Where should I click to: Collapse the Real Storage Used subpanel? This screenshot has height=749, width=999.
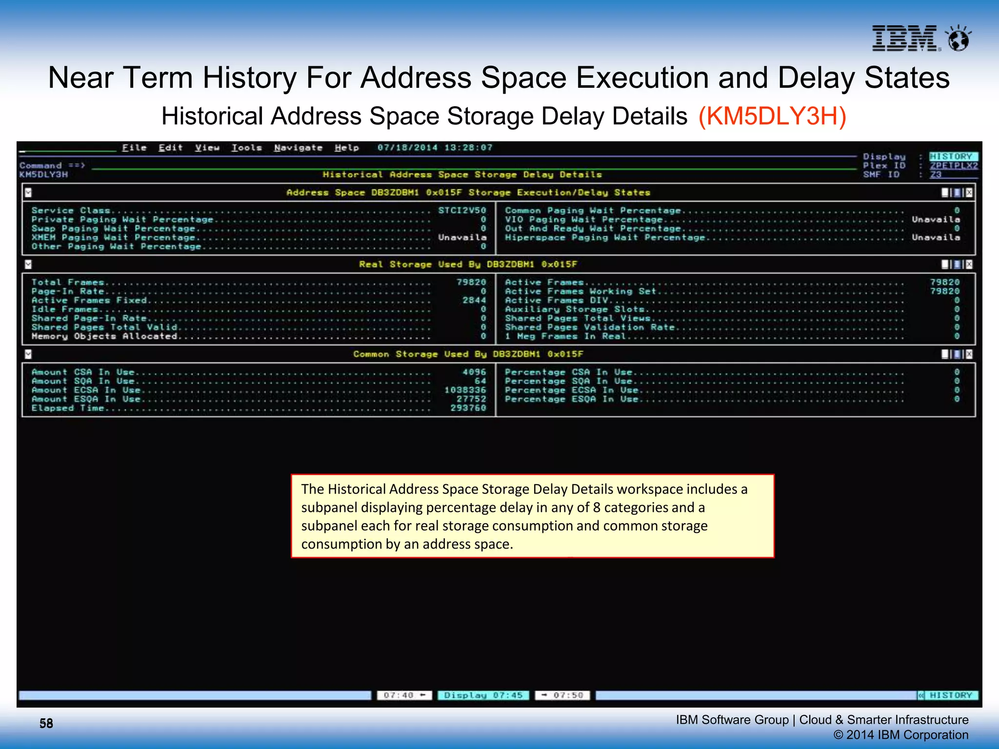(28, 264)
